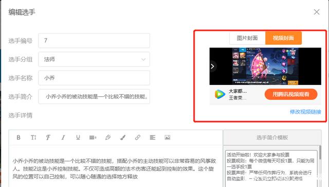The height and width of the screenshot is (187, 329).
Task: Select the background color brush tool
Action: (123, 138)
